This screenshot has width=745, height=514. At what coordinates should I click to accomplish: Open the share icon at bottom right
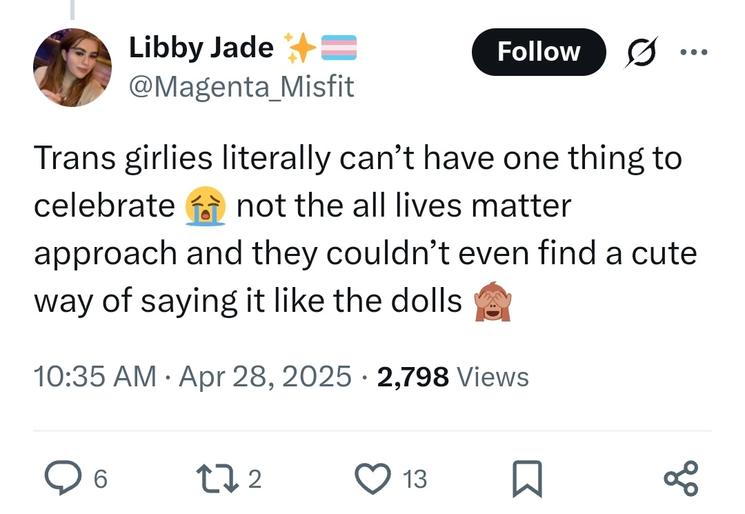681,478
